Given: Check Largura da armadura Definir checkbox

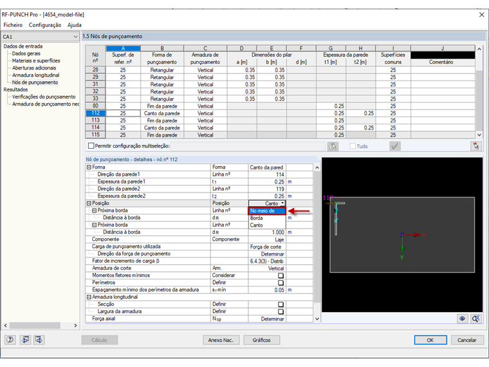Looking at the screenshot, I should 281,312.
